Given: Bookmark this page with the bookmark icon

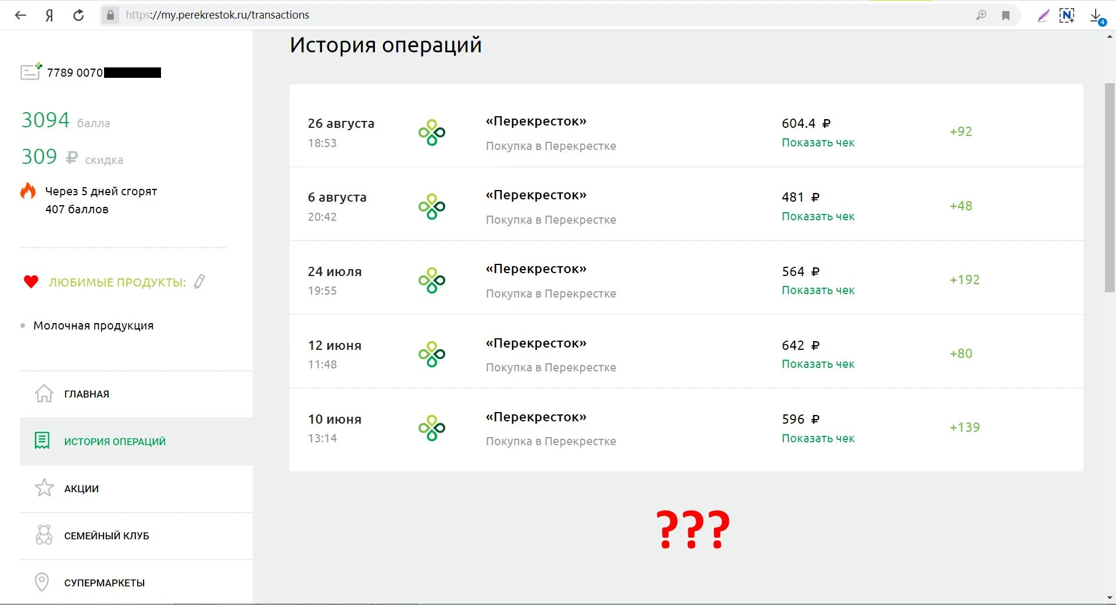Looking at the screenshot, I should tap(1006, 16).
